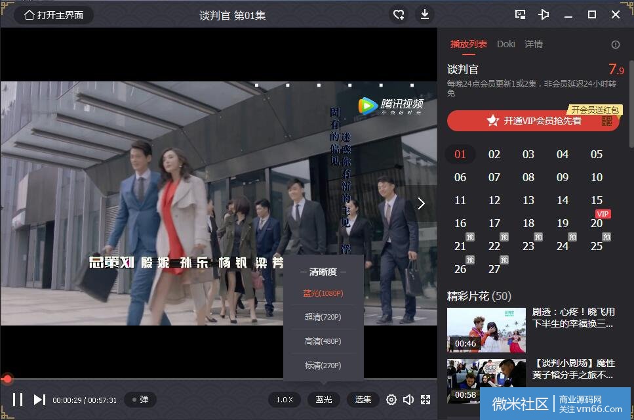The width and height of the screenshot is (634, 420).
Task: Open the 00:46 clip thumbnail
Action: pos(486,330)
